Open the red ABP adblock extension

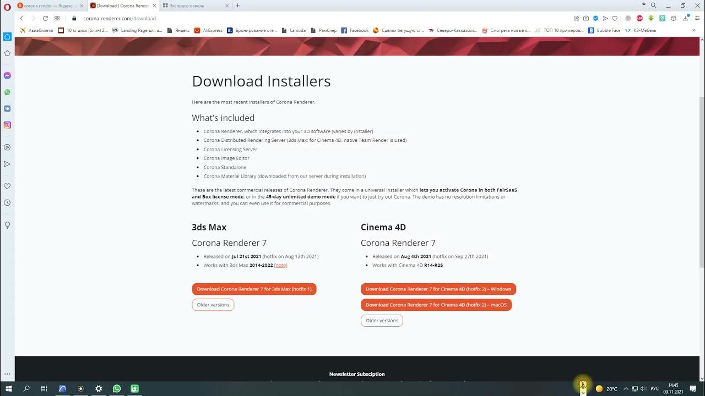[x=639, y=18]
